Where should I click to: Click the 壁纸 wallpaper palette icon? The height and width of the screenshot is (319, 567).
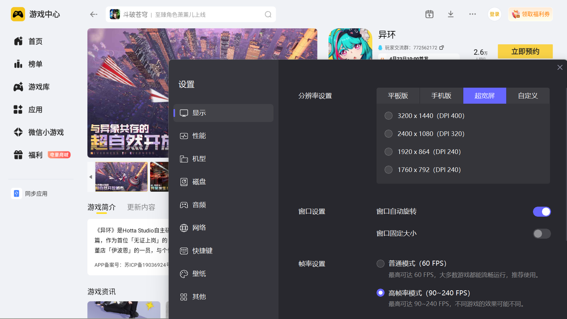[184, 274]
